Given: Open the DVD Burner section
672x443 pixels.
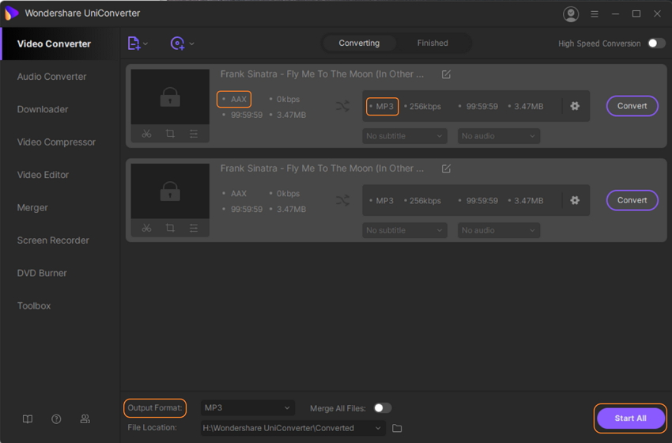Looking at the screenshot, I should (42, 273).
